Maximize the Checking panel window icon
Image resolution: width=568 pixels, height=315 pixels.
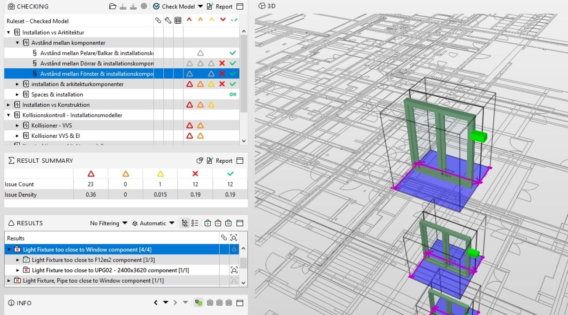(x=239, y=7)
